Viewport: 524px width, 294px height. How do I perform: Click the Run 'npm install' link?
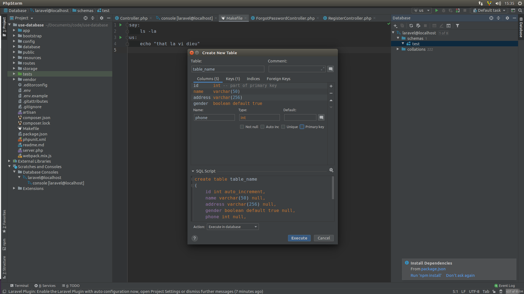coord(426,275)
